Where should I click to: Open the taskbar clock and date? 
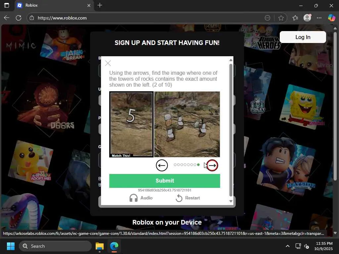(x=324, y=246)
